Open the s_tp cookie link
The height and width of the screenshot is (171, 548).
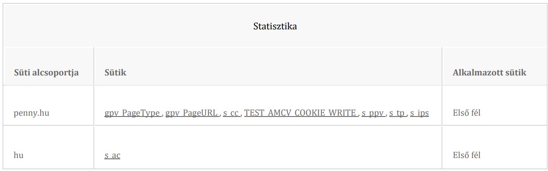(x=397, y=113)
